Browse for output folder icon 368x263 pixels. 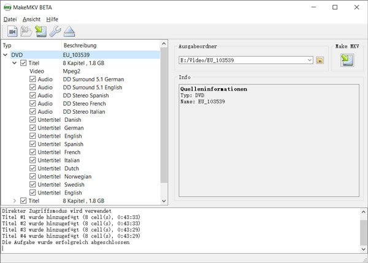click(x=320, y=60)
